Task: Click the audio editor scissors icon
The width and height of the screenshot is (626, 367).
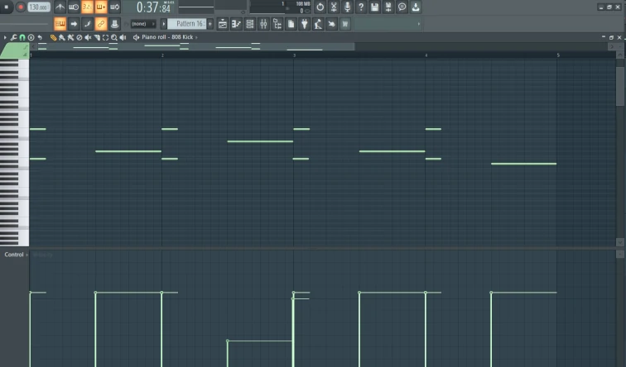Action: (x=334, y=7)
